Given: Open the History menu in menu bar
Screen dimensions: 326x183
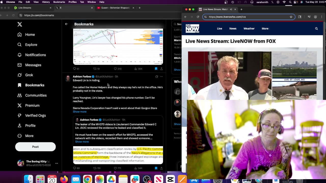Looking at the screenshot, I should [x=46, y=2].
